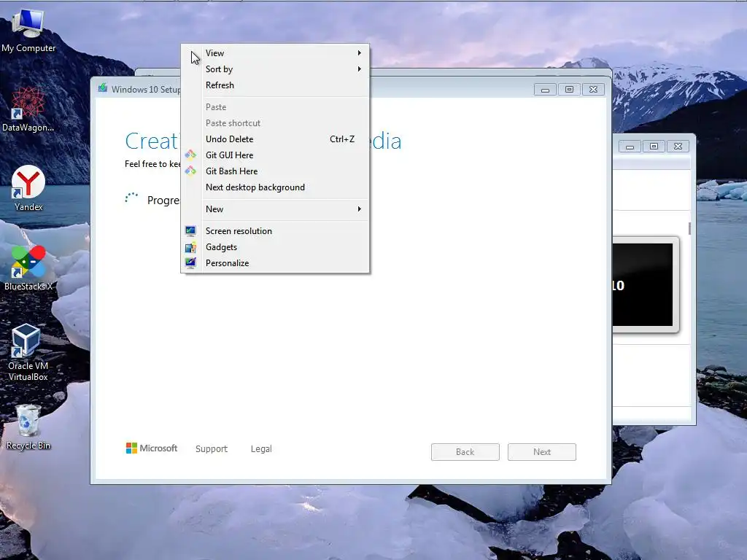Click the Next button in setup
Screen dimensions: 747x560
542,452
